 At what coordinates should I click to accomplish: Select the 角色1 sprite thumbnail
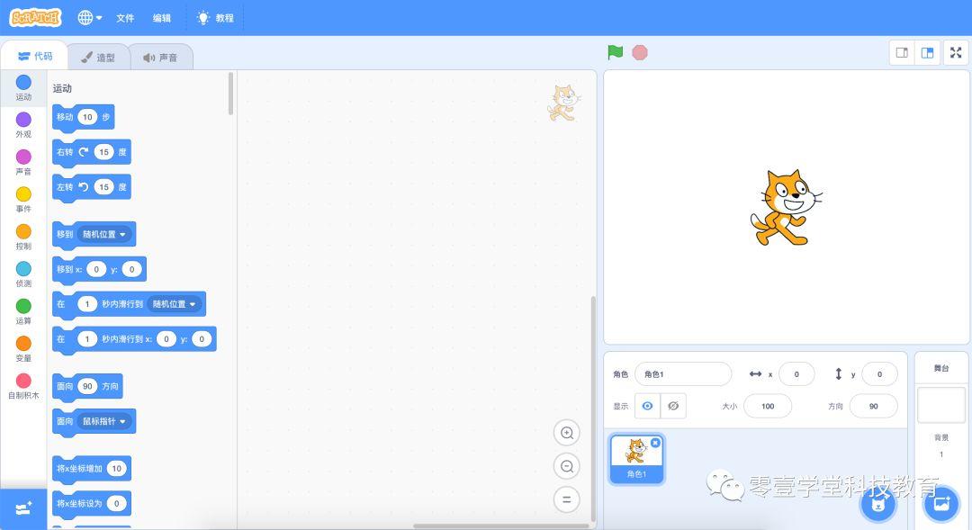[636, 459]
